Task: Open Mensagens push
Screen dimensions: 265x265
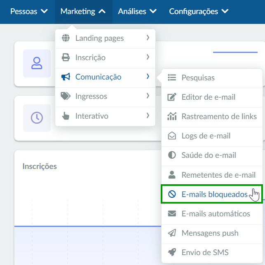Action: (212, 234)
